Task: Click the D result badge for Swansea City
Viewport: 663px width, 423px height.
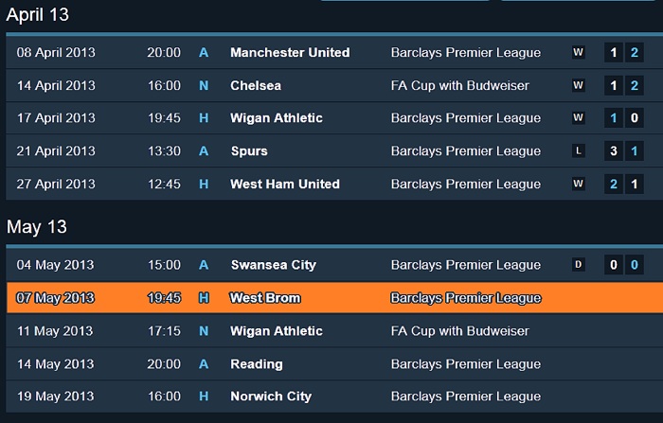Action: point(578,265)
